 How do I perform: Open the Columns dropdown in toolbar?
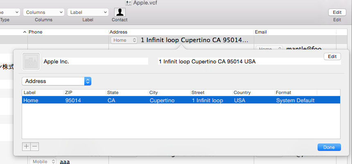pyautogui.click(x=44, y=12)
